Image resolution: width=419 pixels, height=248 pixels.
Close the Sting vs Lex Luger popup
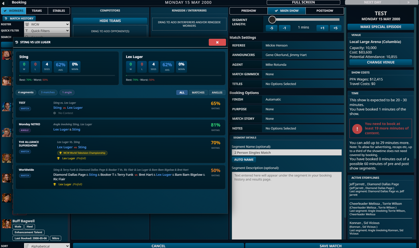point(217,42)
